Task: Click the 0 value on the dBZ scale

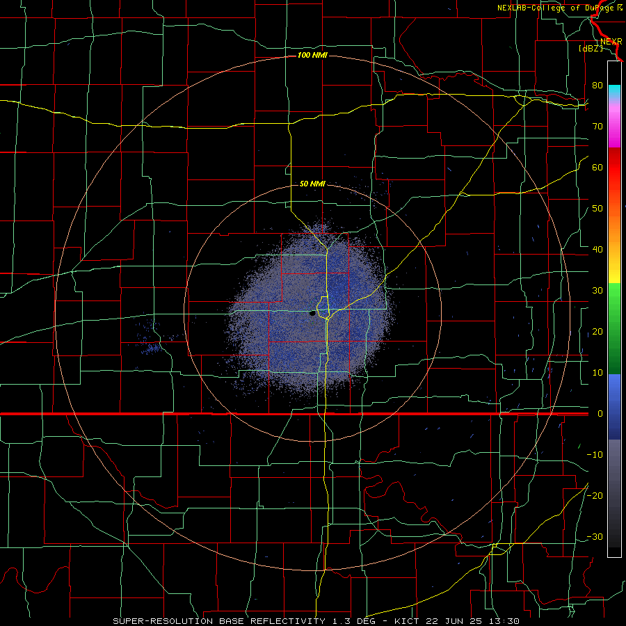Action: pos(600,414)
